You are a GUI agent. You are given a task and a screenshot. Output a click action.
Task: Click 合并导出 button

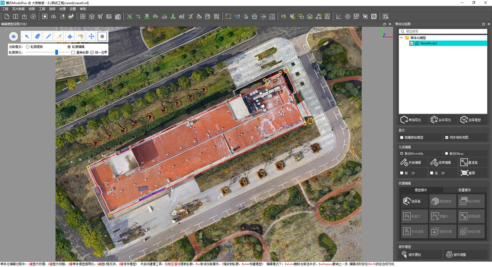(443, 120)
